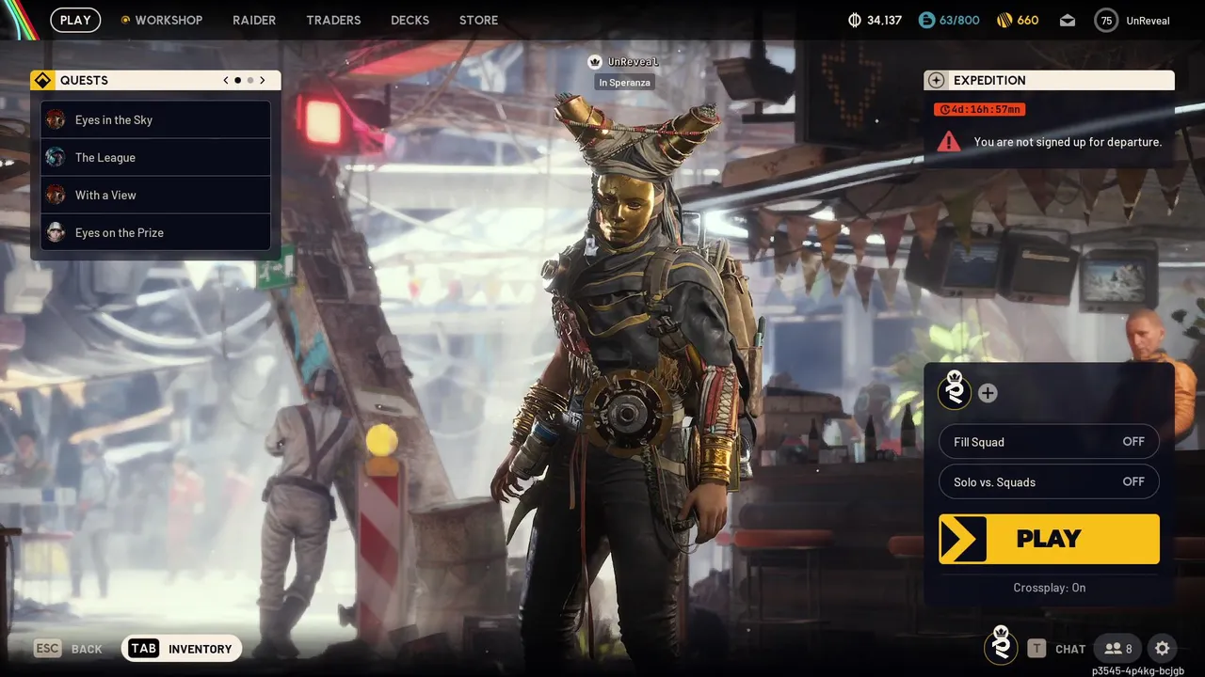Click Crossplay: On setting
1205x677 pixels.
pos(1049,588)
